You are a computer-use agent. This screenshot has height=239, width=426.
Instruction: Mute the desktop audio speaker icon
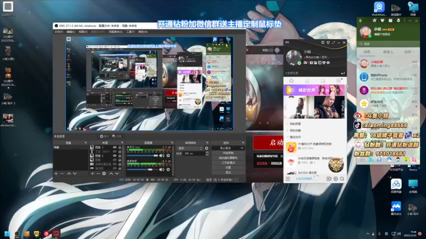[162, 169]
